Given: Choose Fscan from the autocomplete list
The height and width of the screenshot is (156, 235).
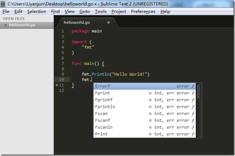Looking at the screenshot, I should [144, 113].
